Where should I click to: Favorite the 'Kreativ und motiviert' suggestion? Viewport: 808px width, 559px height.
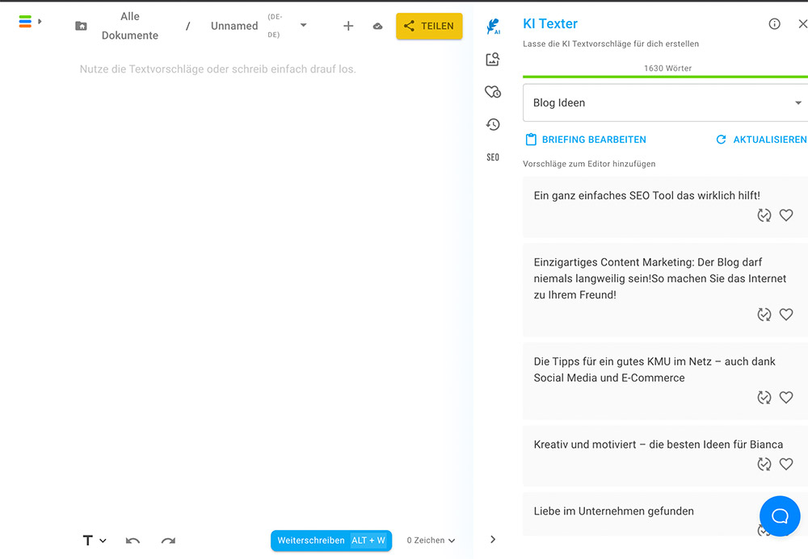click(786, 464)
